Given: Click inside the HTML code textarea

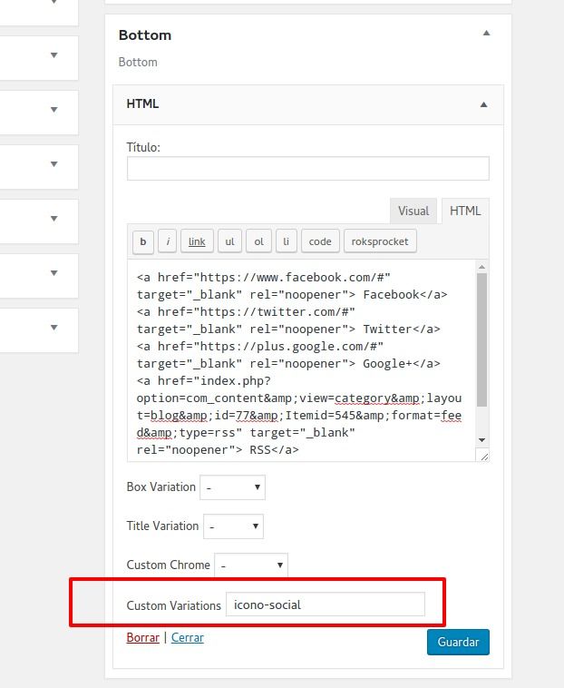Looking at the screenshot, I should pyautogui.click(x=301, y=360).
